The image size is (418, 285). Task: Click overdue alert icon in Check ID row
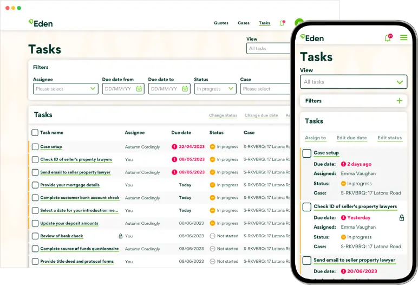(174, 159)
